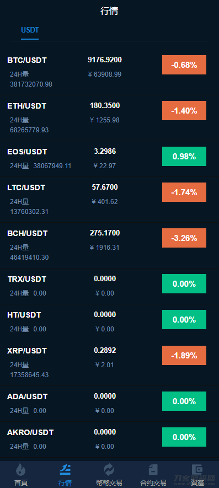Switch to the USDT tab
Viewport: 219px width, 488px height.
click(30, 30)
